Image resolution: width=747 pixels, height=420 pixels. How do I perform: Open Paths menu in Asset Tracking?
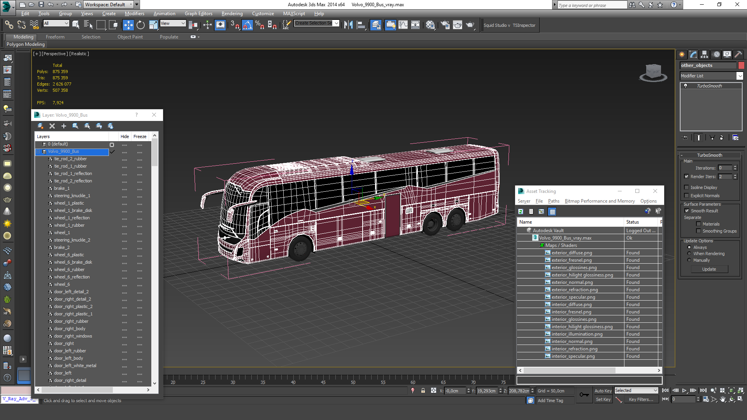[553, 201]
